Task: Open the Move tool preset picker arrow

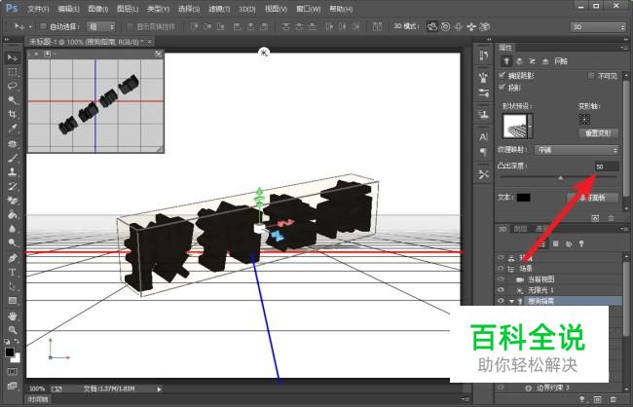Action: point(31,27)
